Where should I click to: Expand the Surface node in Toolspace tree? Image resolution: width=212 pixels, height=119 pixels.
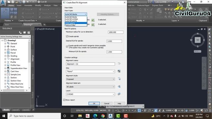5,50
